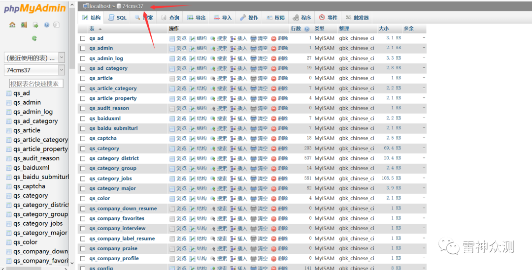This screenshot has height=270, width=532.
Task: Check the qs_category table checkbox
Action: click(83, 149)
